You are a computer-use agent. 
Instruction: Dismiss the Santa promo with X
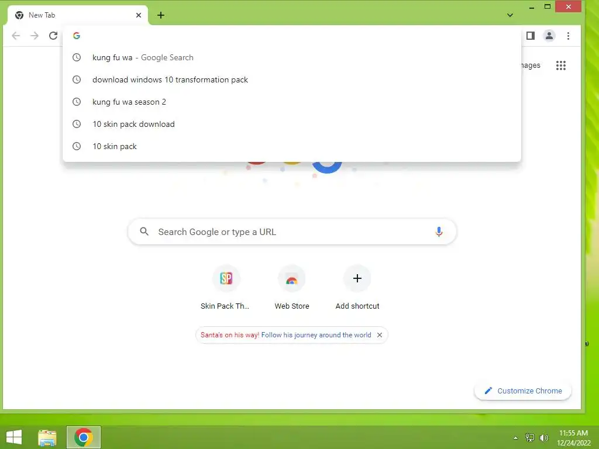tap(379, 335)
